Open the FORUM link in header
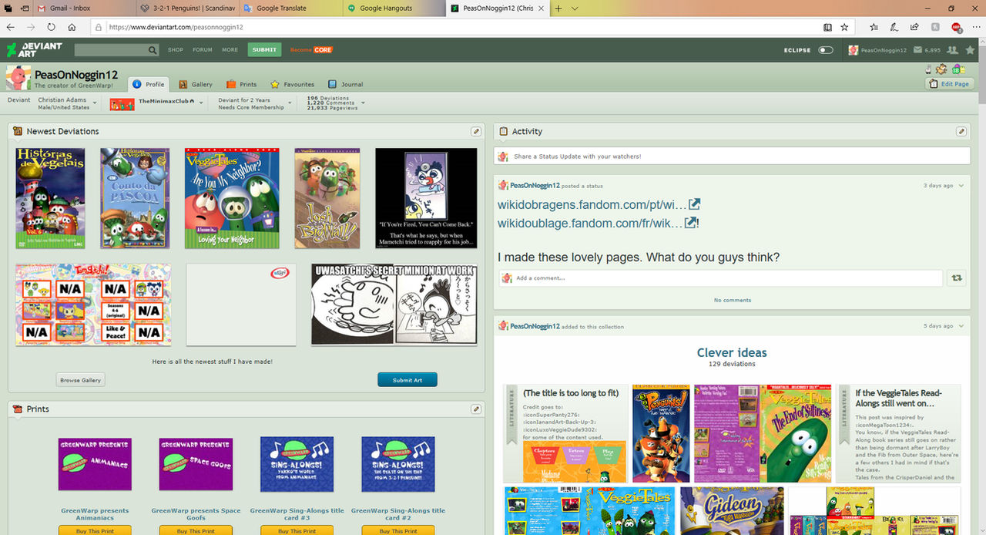 coord(203,50)
